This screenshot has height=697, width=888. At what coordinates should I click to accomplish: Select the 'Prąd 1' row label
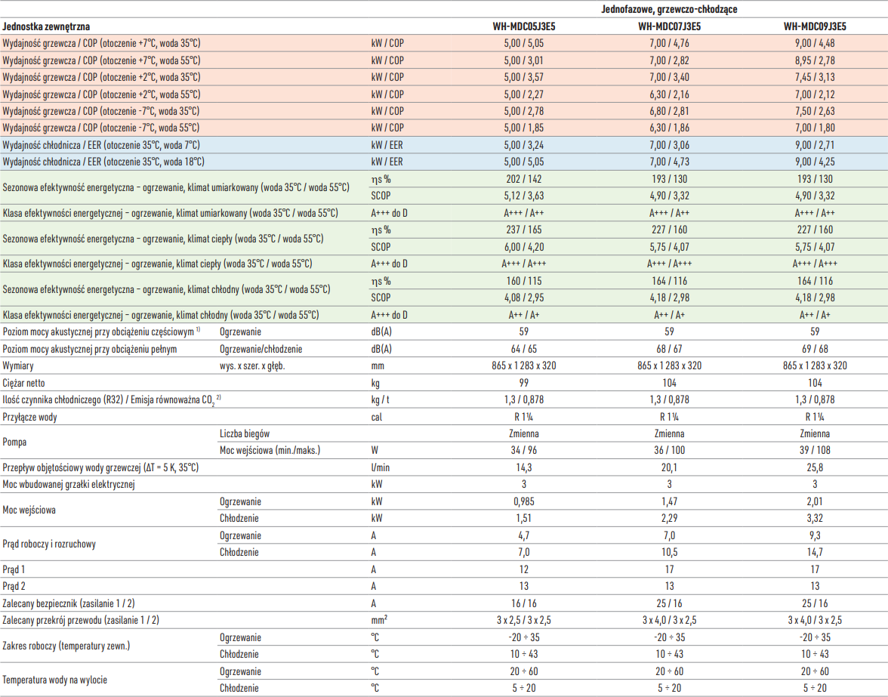click(14, 569)
